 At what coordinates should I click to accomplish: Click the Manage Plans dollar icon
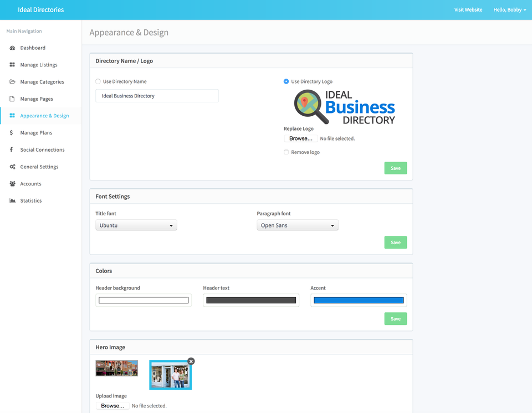pyautogui.click(x=11, y=132)
